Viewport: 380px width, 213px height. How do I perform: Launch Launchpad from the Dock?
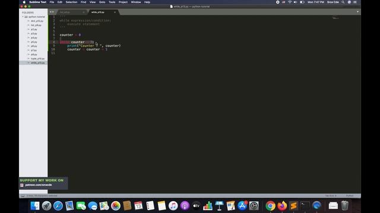point(46,206)
